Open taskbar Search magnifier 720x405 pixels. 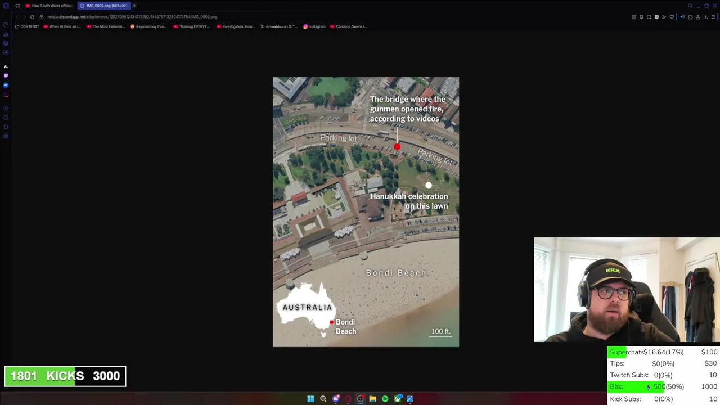point(323,399)
